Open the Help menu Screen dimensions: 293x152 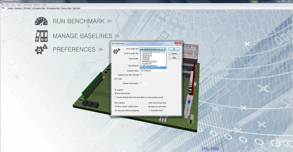click(44, 5)
